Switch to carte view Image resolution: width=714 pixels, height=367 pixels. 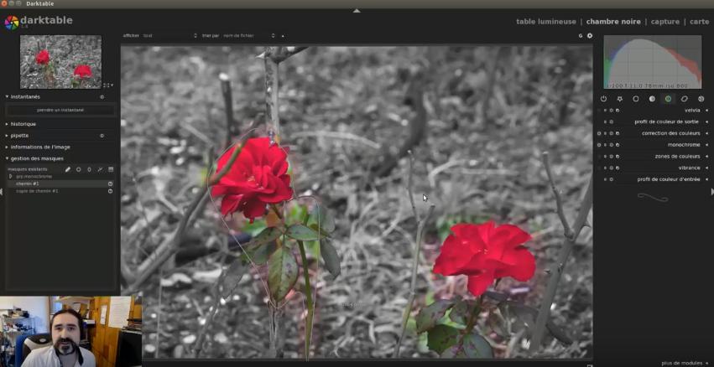(699, 22)
